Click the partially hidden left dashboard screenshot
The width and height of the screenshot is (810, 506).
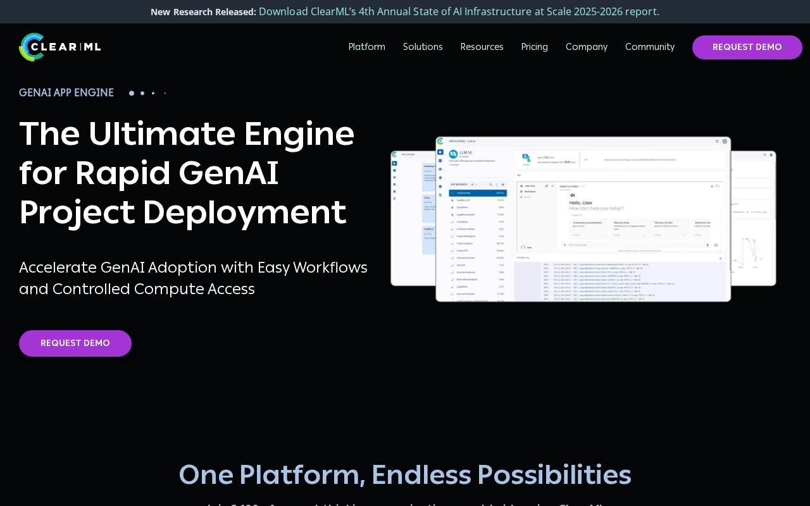413,218
